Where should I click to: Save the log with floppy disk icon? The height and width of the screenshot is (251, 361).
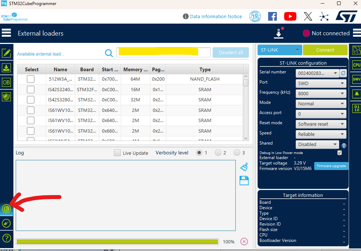[244, 181]
